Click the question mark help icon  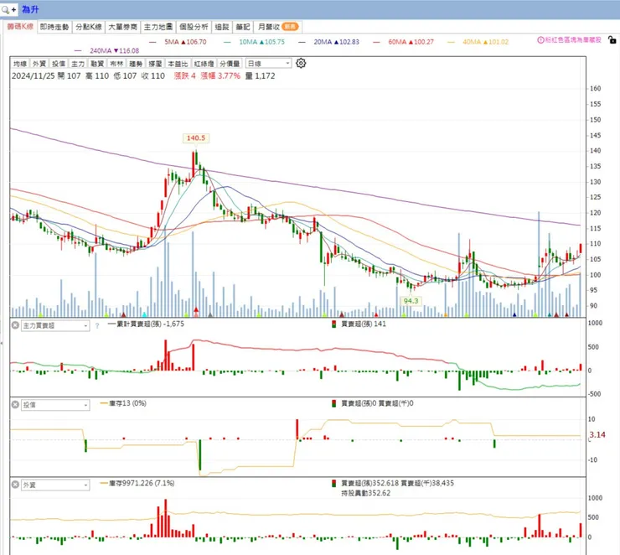click(97, 326)
